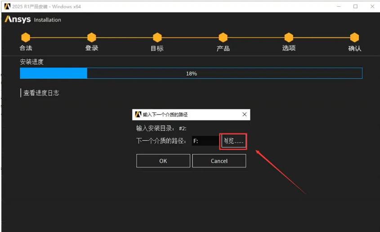Click the Ansys logo in header
Screen dimensions: 380x232
(18, 19)
